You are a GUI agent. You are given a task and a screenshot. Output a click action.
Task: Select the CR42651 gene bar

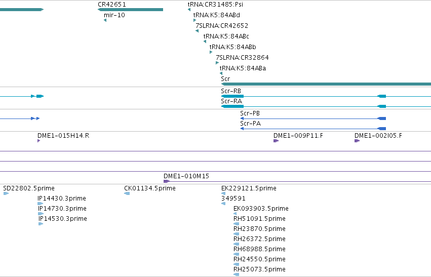[x=130, y=10]
